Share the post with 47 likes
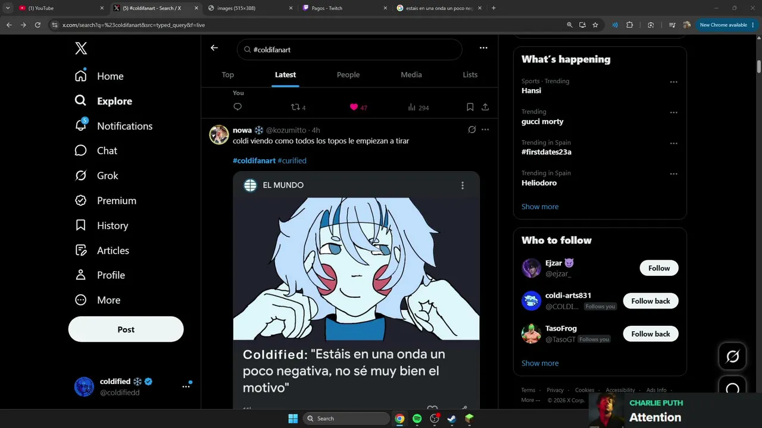 pyautogui.click(x=485, y=107)
